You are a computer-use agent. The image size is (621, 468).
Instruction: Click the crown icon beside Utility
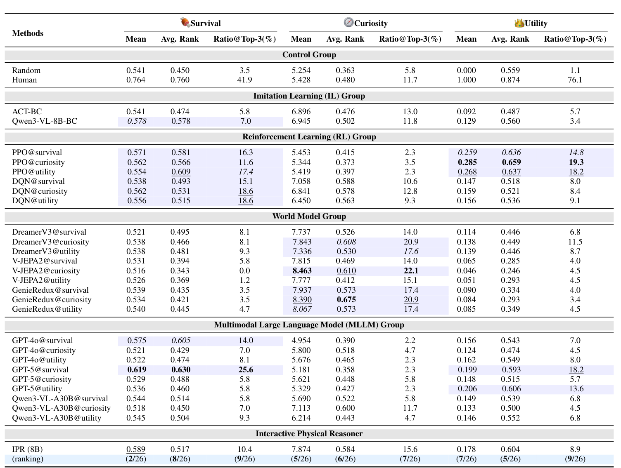[519, 23]
